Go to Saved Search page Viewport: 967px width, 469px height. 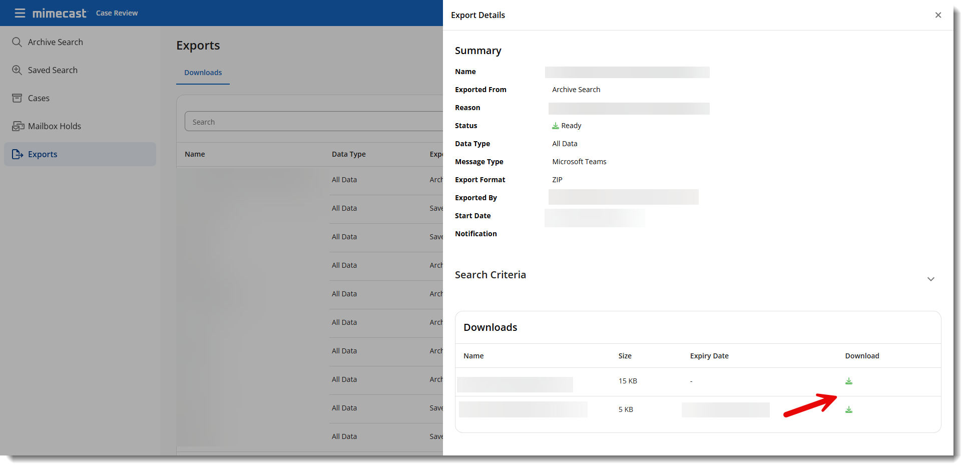(x=53, y=70)
